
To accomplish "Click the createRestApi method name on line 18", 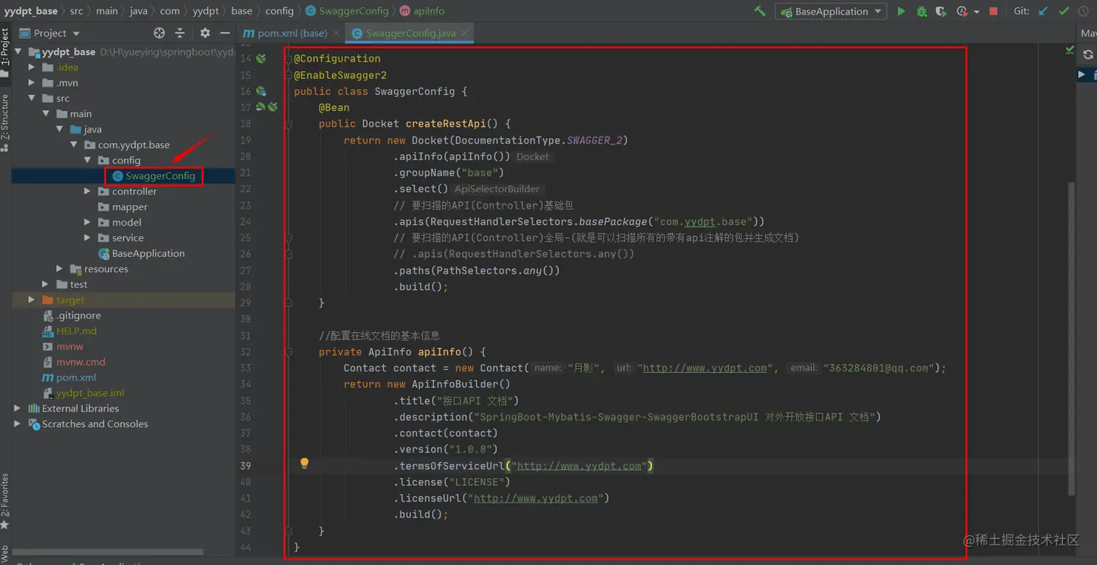I will 446,124.
